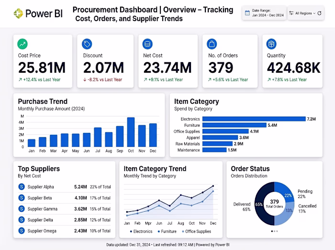
Task: Click the filter arrows icon before All Regions
Action: [x=291, y=13]
